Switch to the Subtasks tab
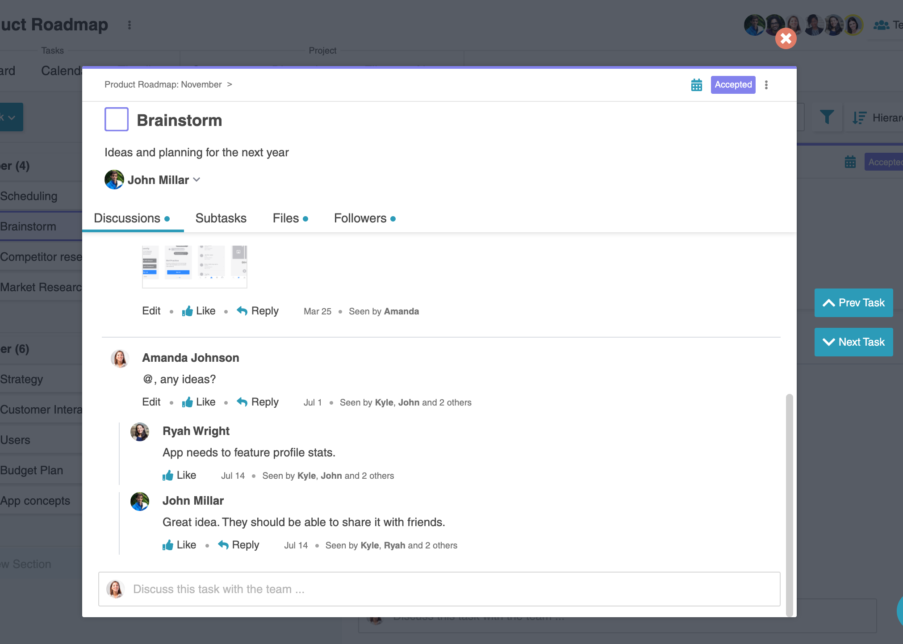Viewport: 903px width, 644px height. tap(221, 218)
